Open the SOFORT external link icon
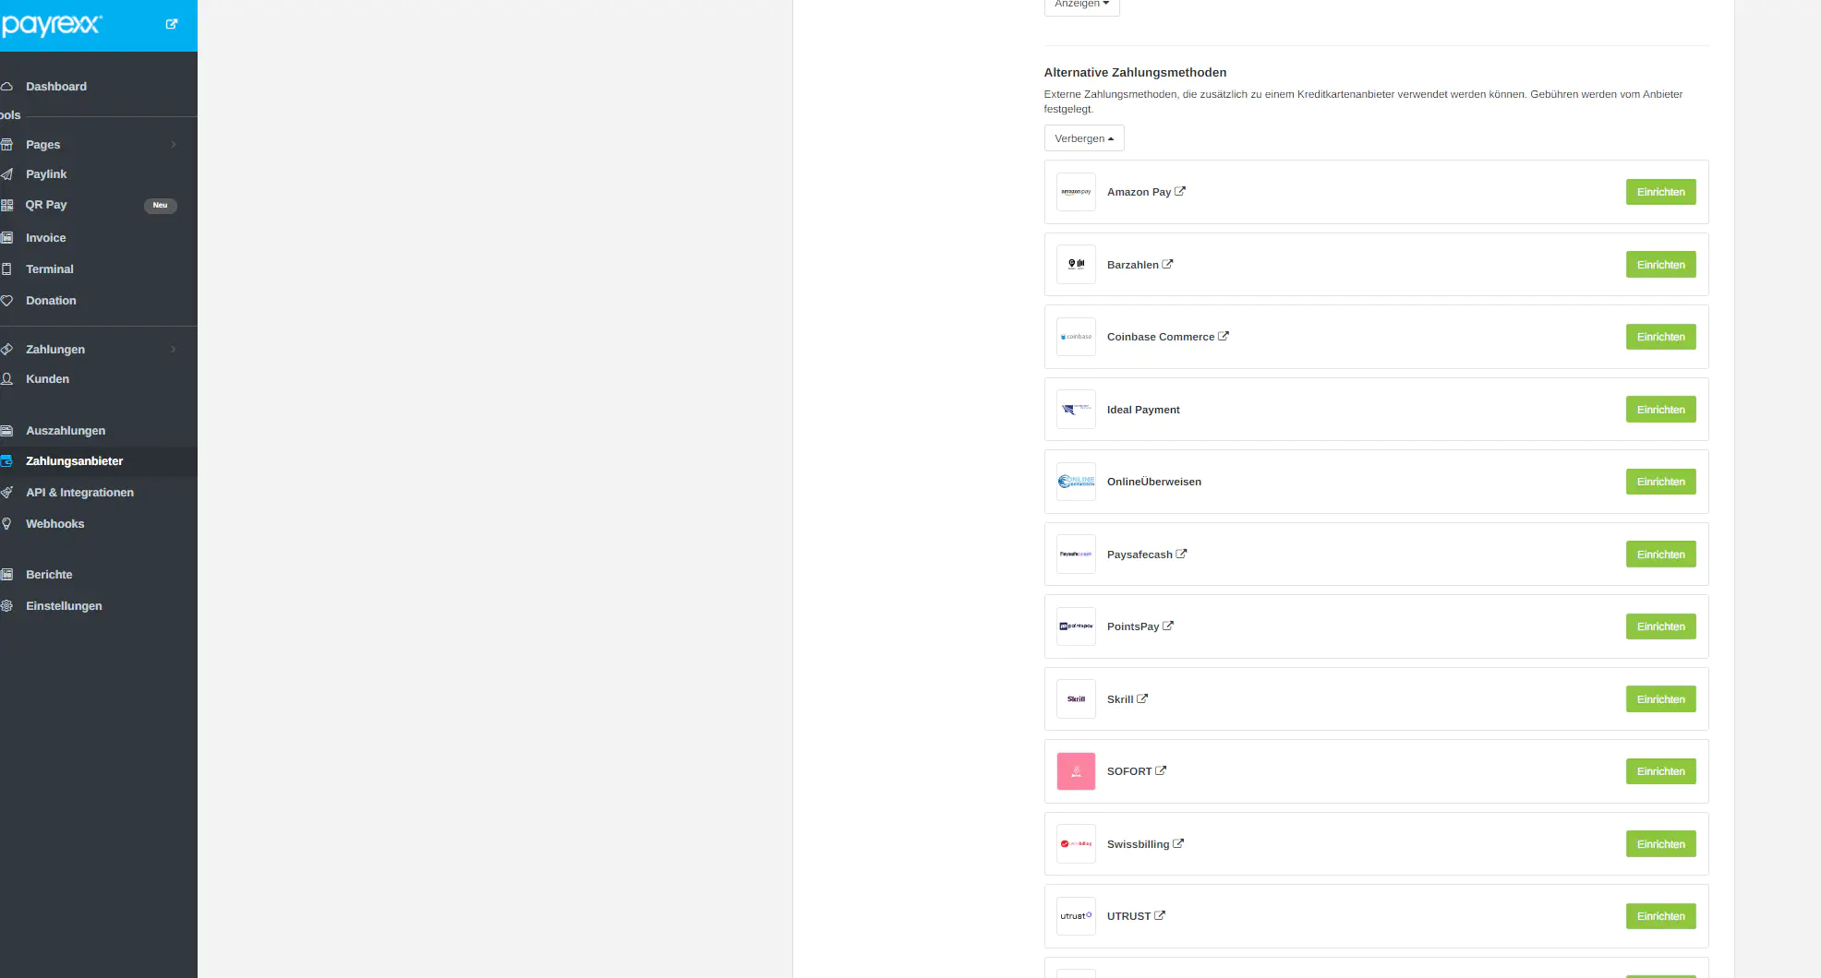Viewport: 1821px width, 978px height. point(1161,771)
